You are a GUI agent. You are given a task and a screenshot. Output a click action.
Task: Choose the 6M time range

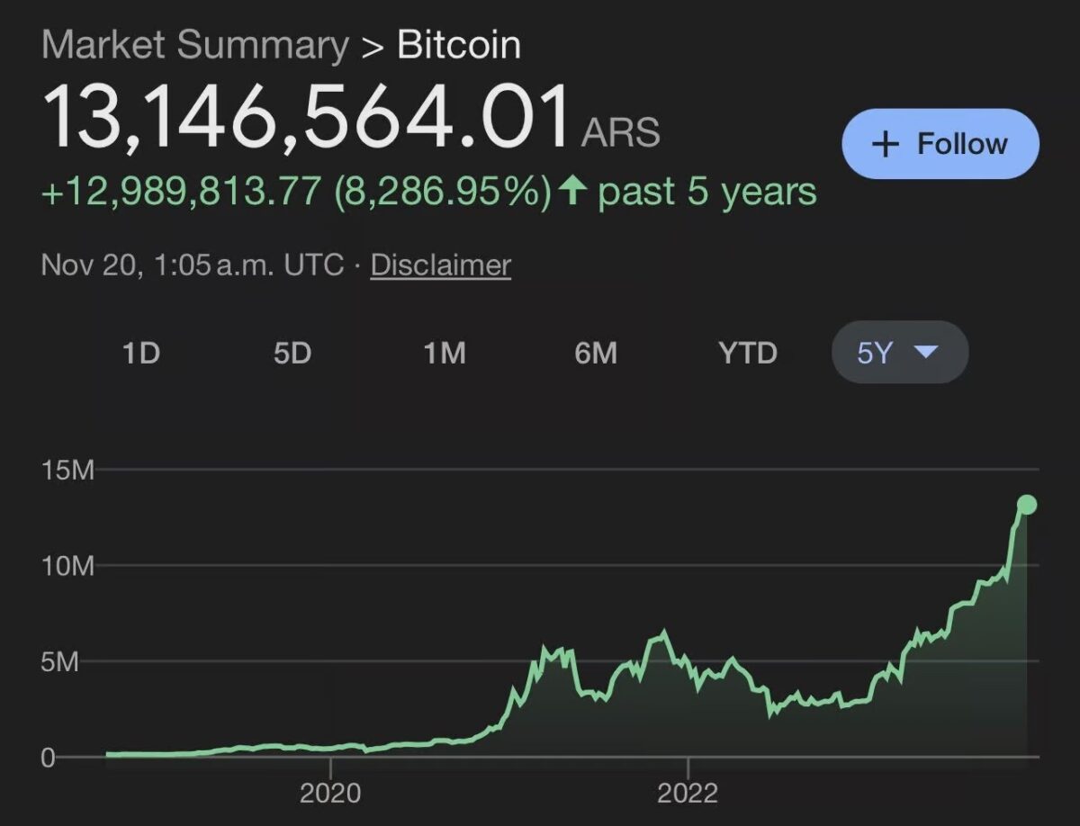596,353
